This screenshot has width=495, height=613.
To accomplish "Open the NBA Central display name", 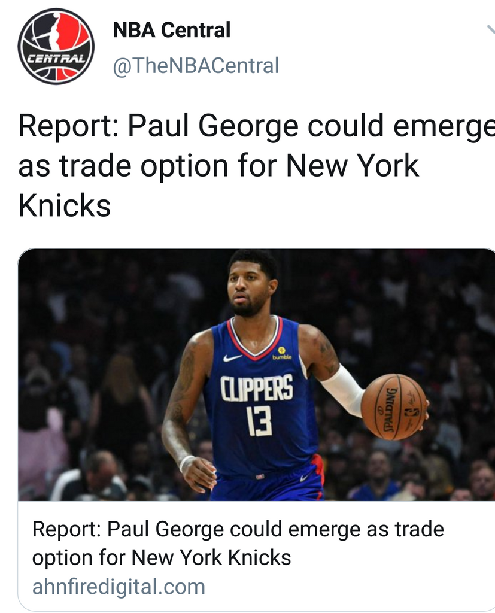I will click(x=172, y=30).
